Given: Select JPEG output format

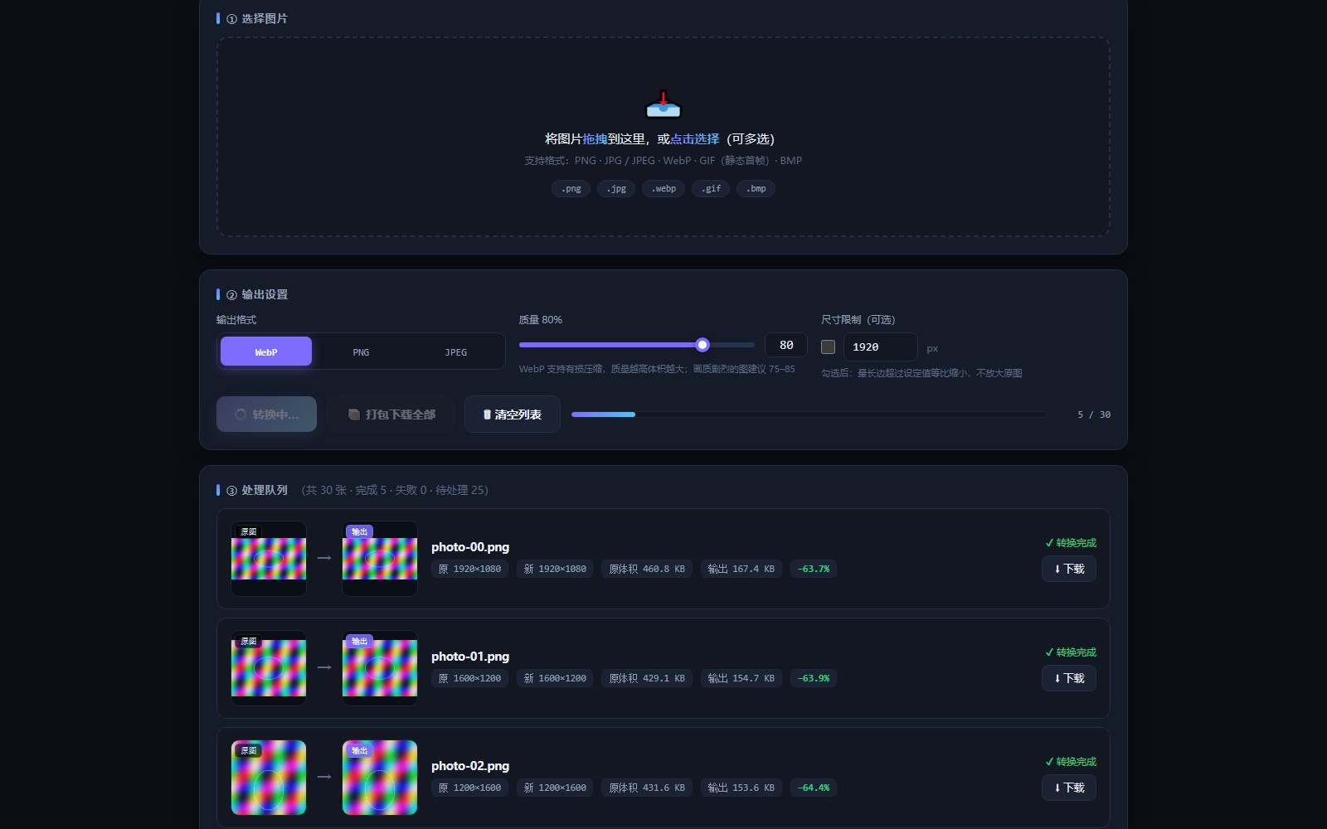Looking at the screenshot, I should [455, 351].
